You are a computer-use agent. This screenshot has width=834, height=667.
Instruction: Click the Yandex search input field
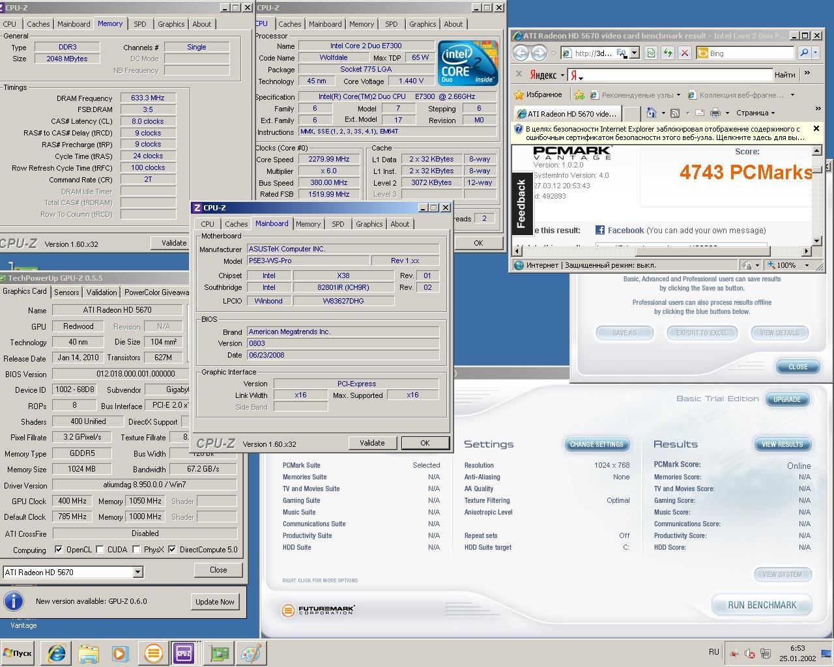point(670,75)
